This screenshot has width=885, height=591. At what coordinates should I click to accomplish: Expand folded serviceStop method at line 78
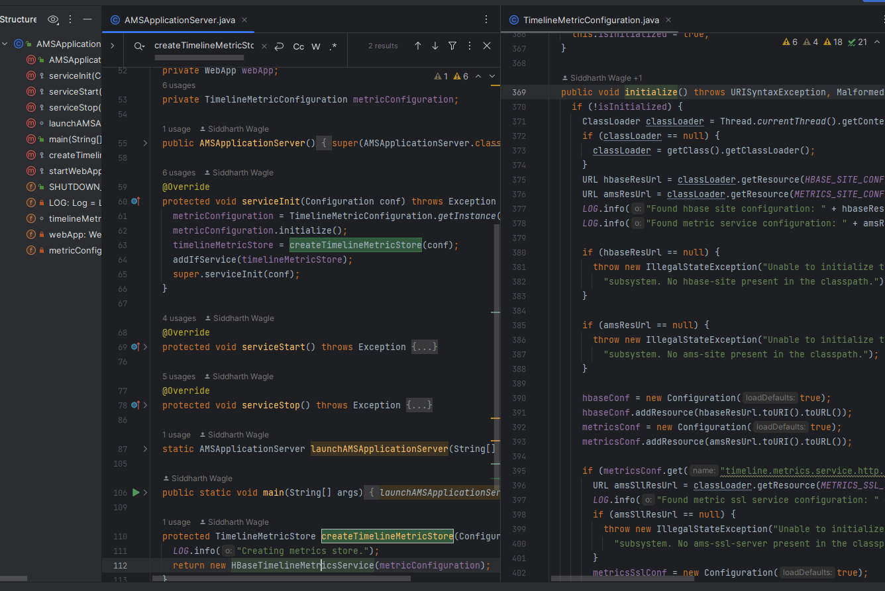point(145,405)
